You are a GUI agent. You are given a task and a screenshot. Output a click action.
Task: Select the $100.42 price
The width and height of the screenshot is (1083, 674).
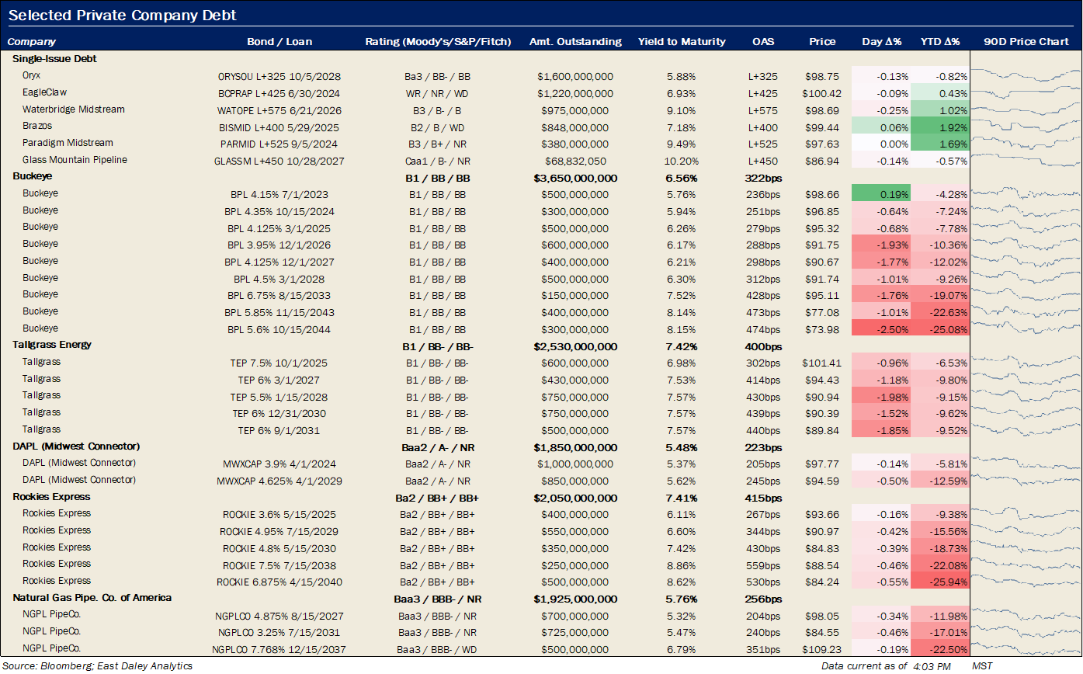tap(821, 93)
